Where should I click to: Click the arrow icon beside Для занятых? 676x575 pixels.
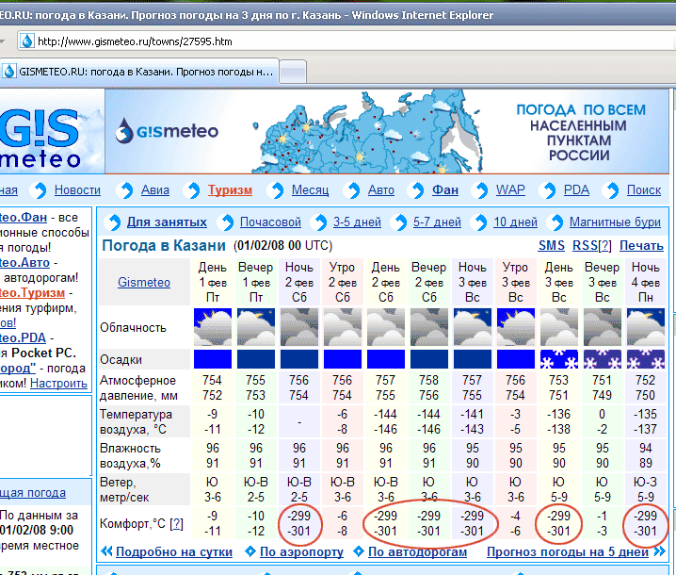point(114,222)
